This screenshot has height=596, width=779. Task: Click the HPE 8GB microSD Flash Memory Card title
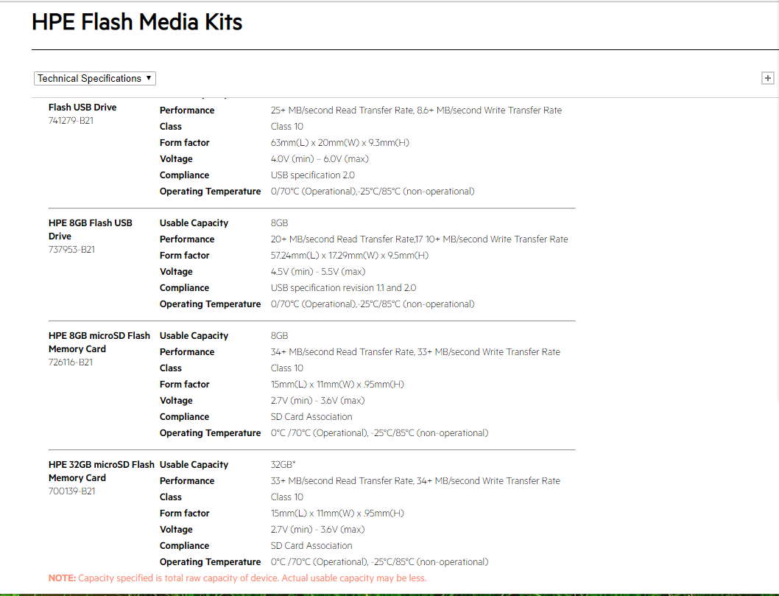coord(99,343)
